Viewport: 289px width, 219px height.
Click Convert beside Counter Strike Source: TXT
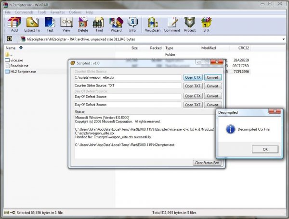tap(213, 86)
